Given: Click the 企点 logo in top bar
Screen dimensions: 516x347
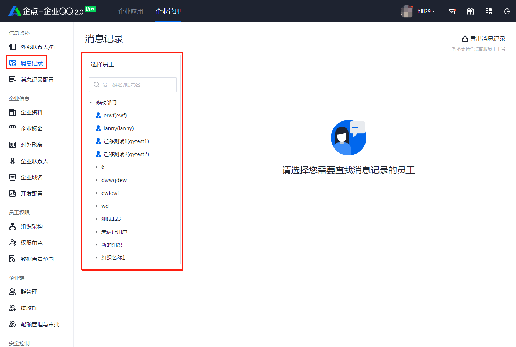Looking at the screenshot, I should [52, 11].
